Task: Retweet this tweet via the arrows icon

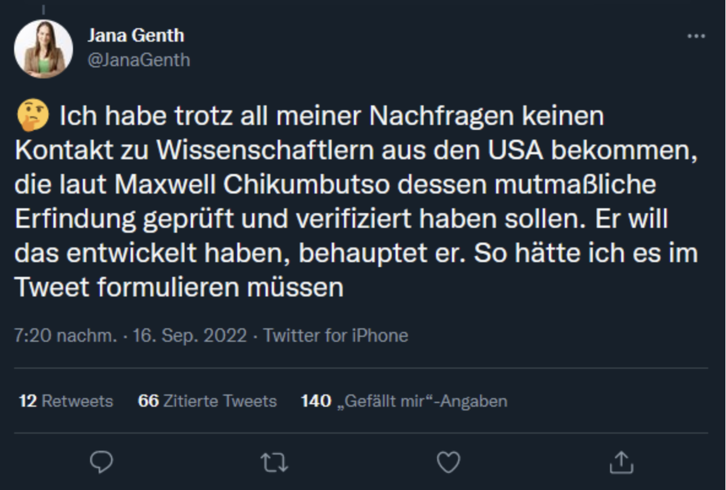Action: pos(274,462)
